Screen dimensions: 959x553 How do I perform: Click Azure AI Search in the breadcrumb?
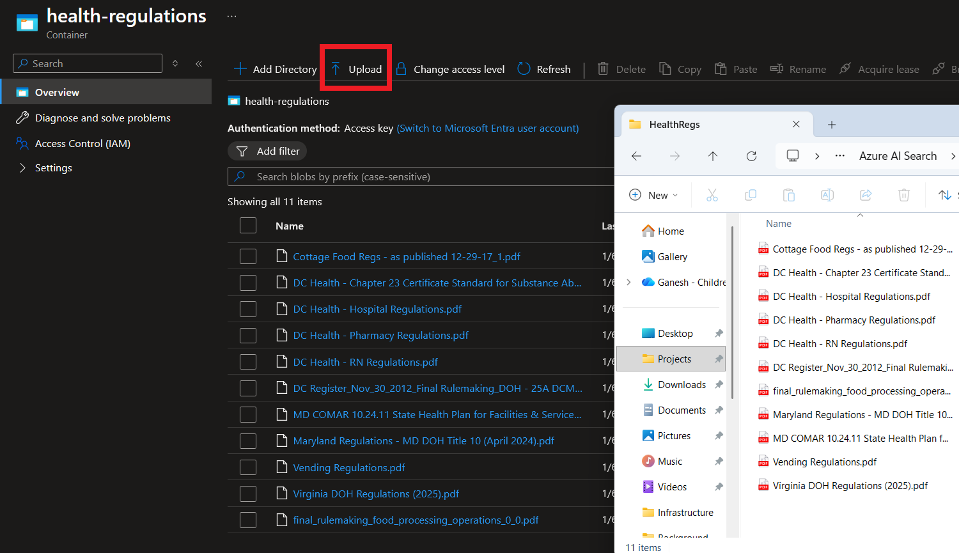(x=898, y=156)
